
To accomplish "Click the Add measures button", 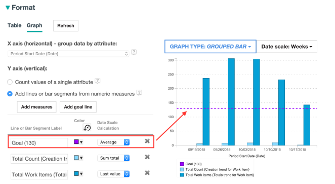I will (x=36, y=107).
